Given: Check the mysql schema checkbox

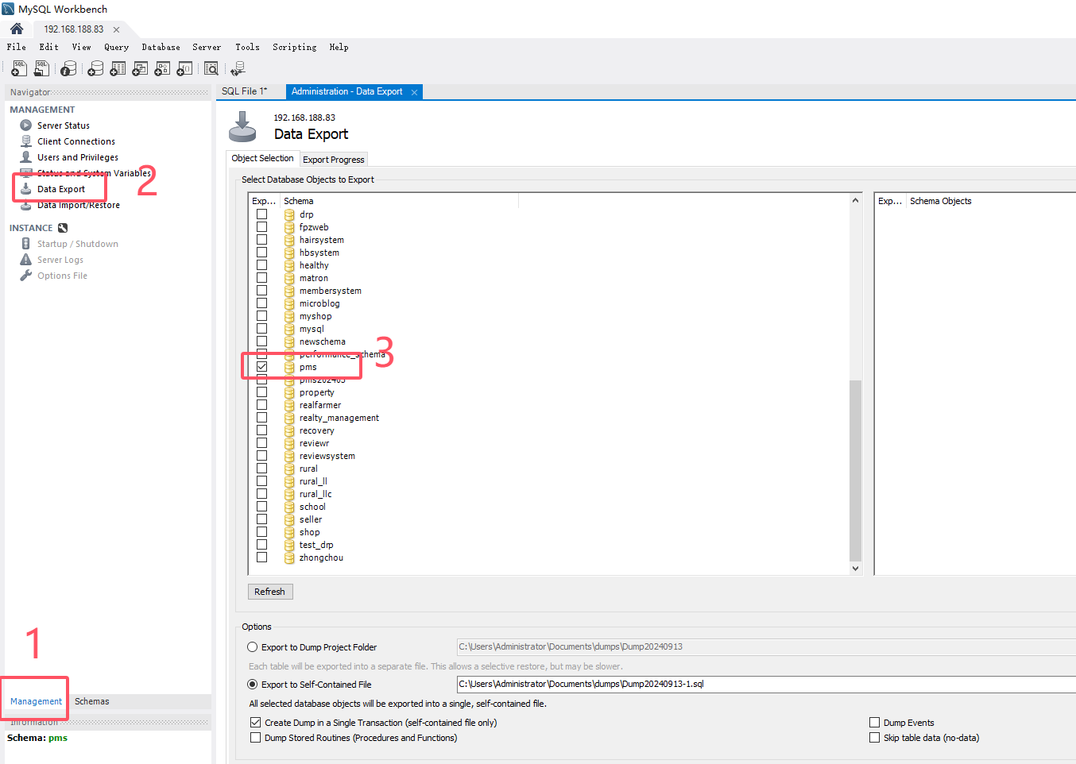Looking at the screenshot, I should pos(261,329).
